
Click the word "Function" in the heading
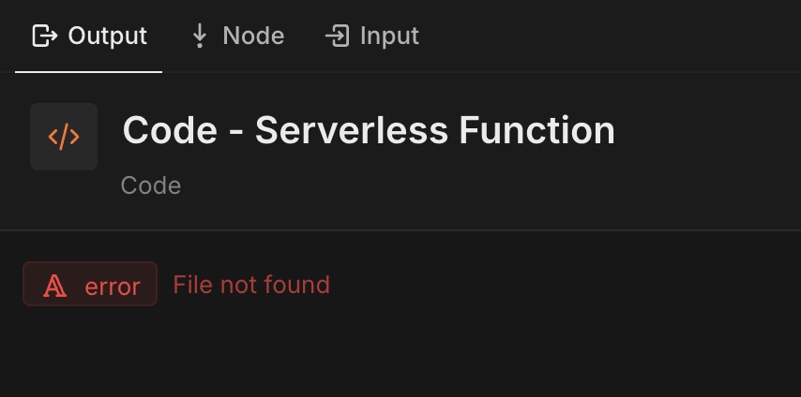click(537, 131)
